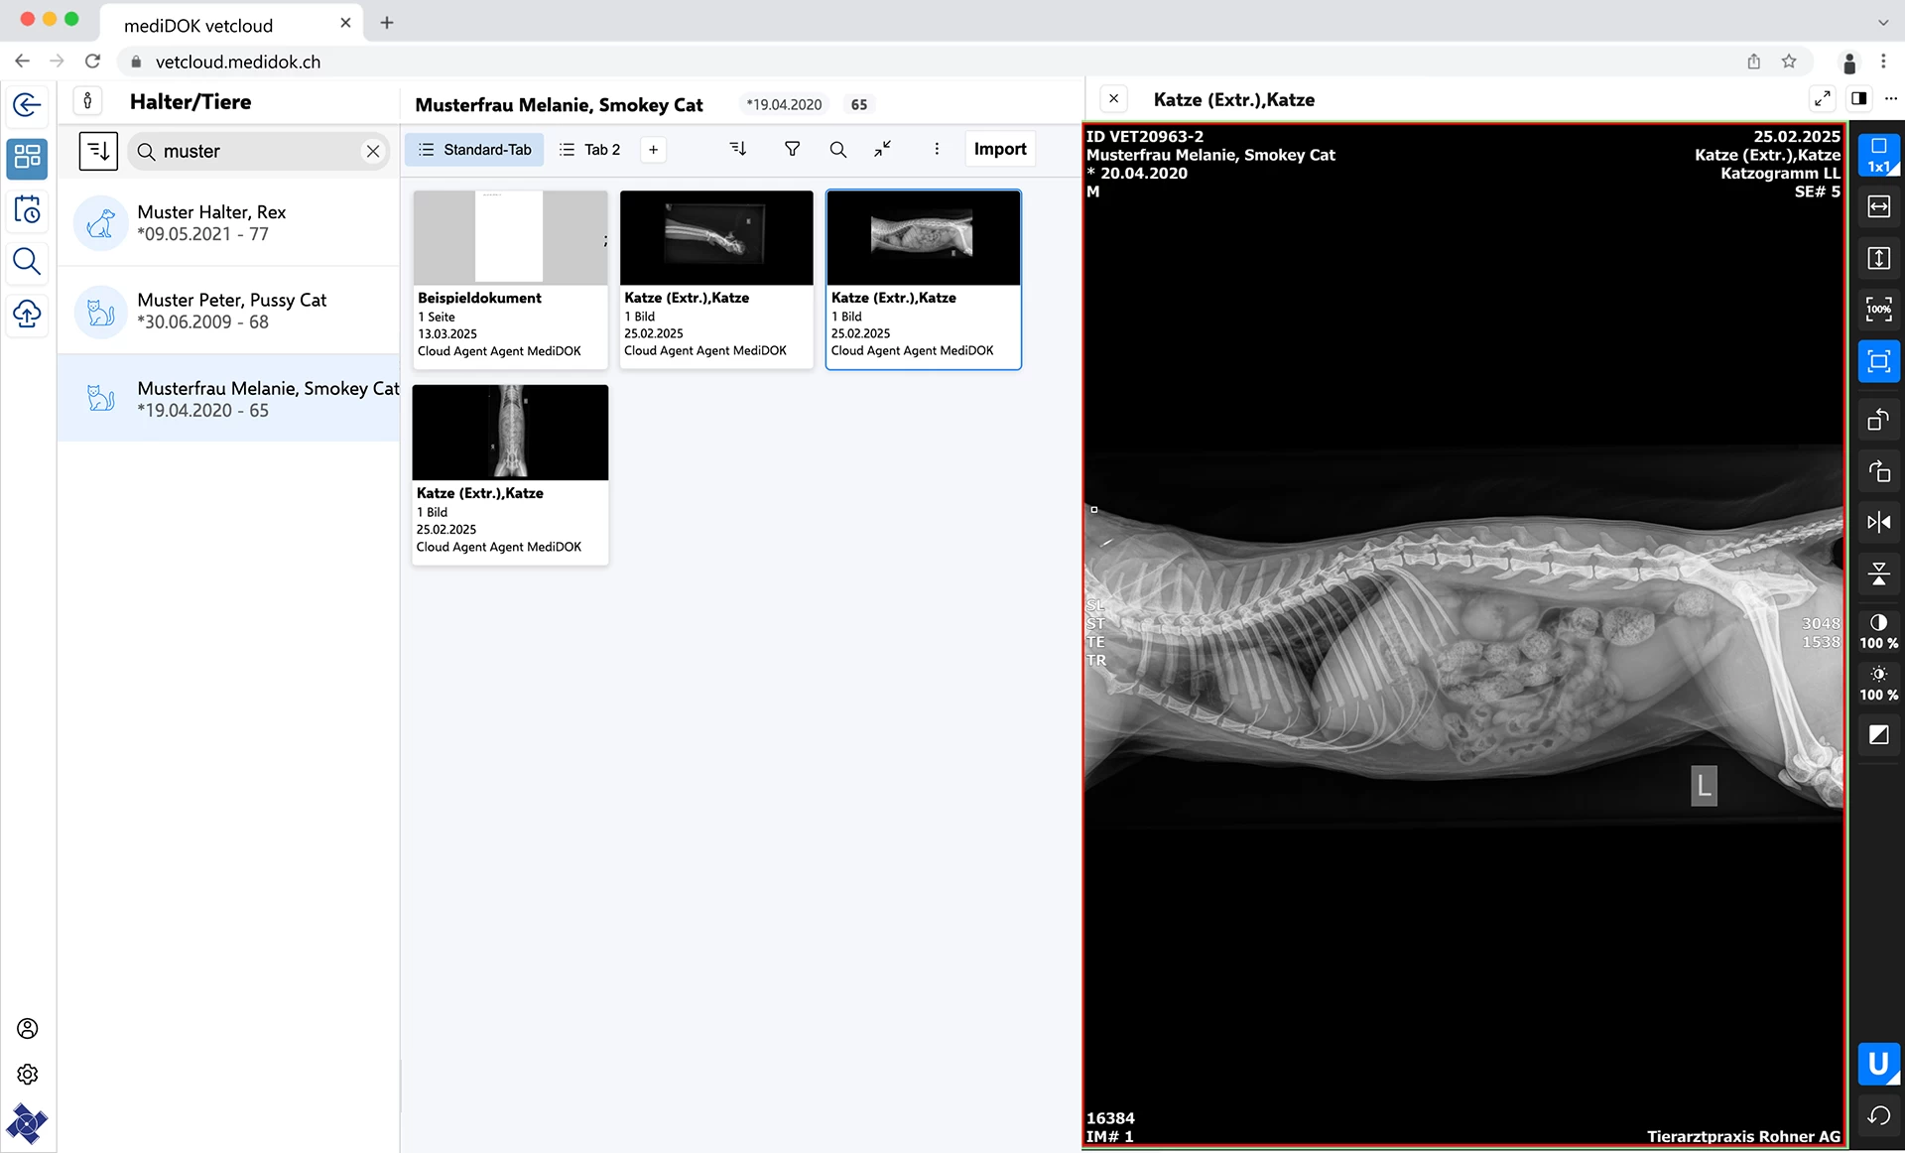Open the cloud upload sidebar icon

(28, 315)
